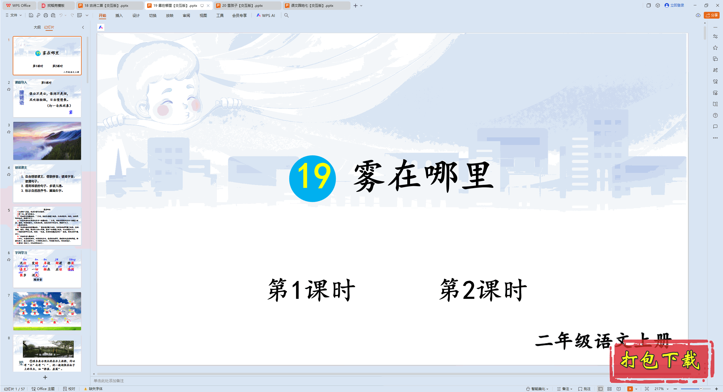The width and height of the screenshot is (723, 392).
Task: Switch to slide sorter view in status bar
Action: tap(609, 389)
